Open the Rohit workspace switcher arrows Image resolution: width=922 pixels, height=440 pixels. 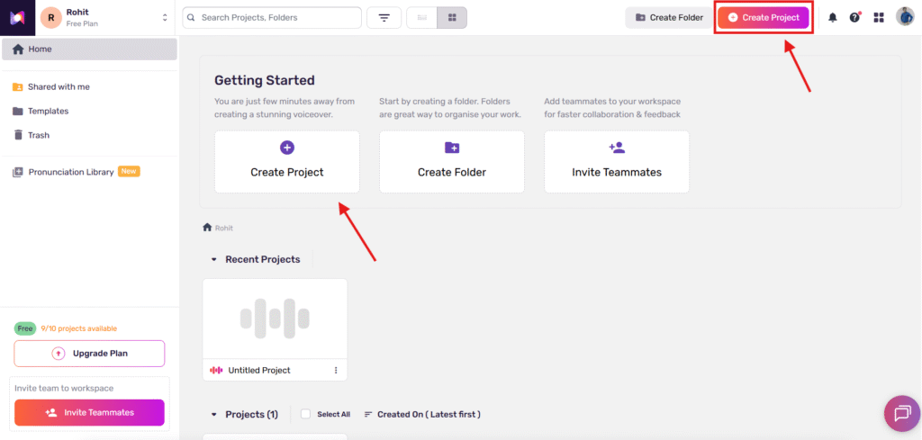165,18
